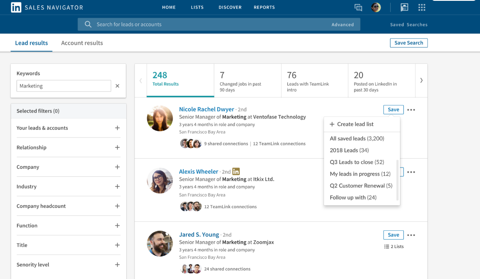Viewport: 480px width, 279px height.
Task: Click 12 TeamLink connections for Alexis Wheeler
Action: [230, 207]
